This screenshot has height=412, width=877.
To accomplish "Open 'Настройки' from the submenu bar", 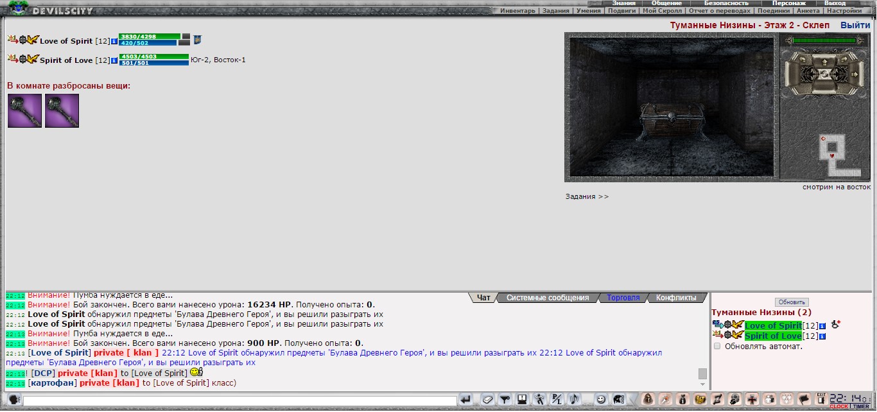I will (844, 11).
